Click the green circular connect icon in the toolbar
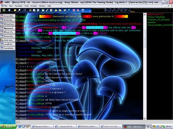 (x=4, y=10)
